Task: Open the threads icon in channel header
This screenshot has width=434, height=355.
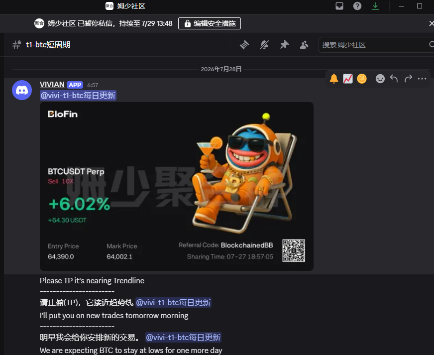Action: click(x=244, y=45)
